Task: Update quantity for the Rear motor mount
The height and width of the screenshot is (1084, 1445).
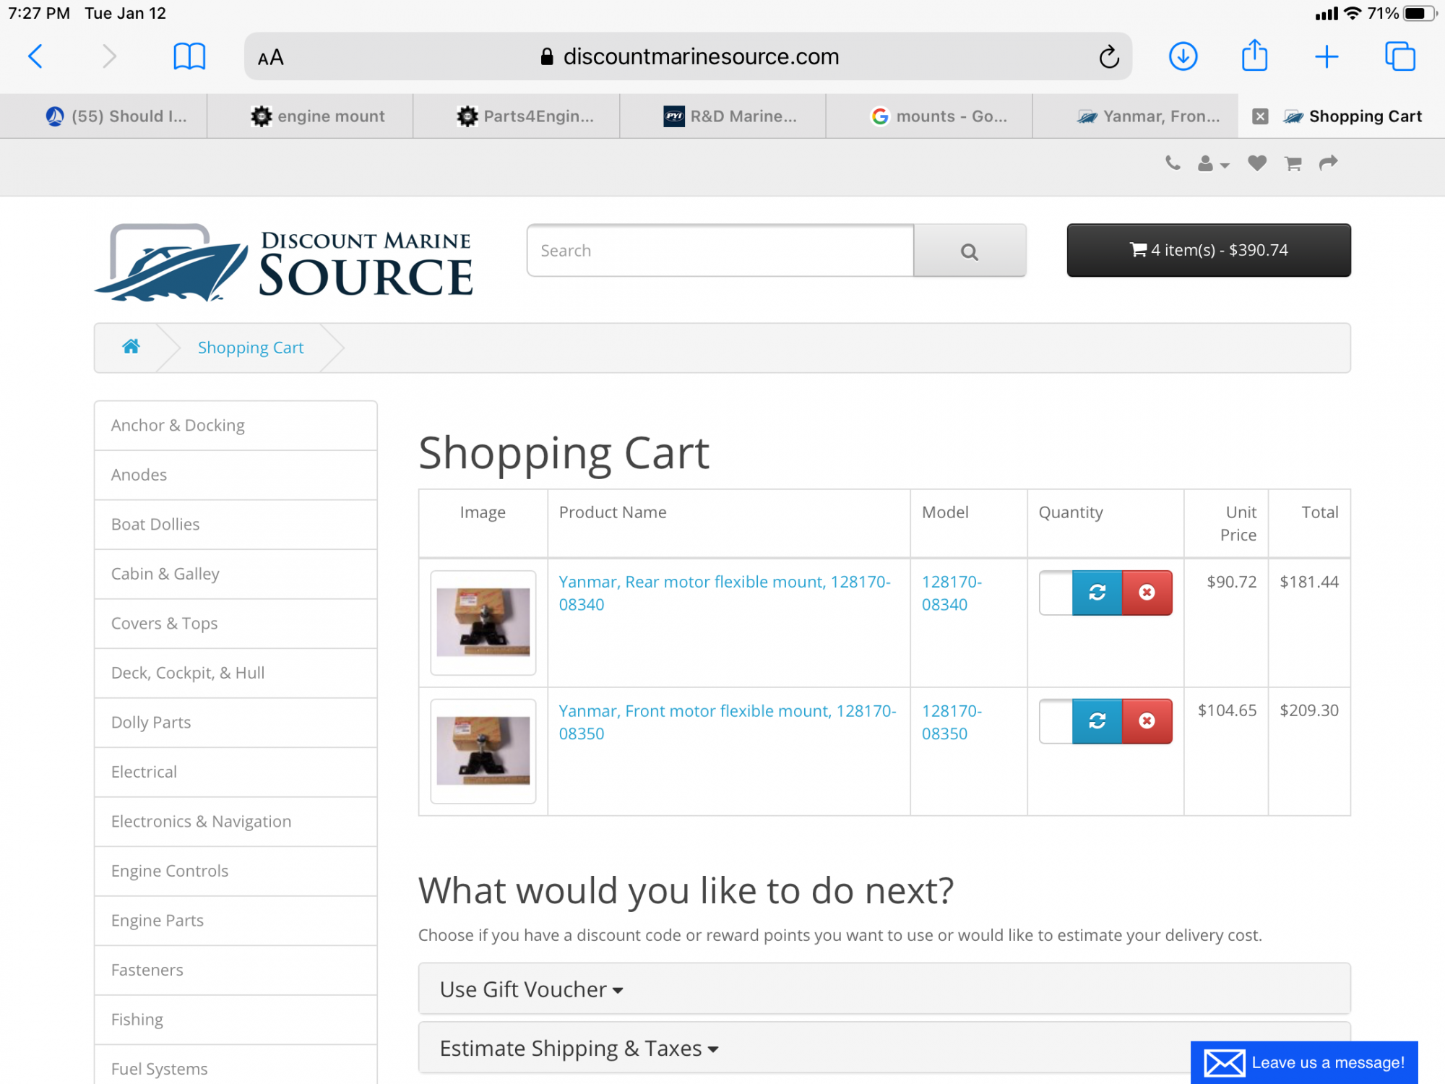Action: pyautogui.click(x=1097, y=593)
